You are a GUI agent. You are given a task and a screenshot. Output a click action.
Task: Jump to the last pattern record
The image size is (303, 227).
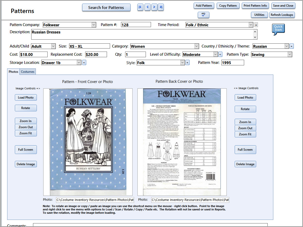click(161, 7)
